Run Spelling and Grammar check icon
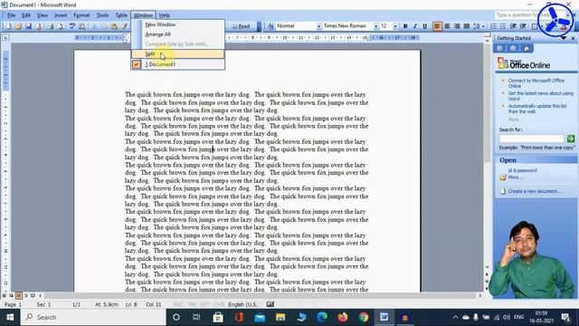This screenshot has width=579, height=326. click(x=72, y=26)
